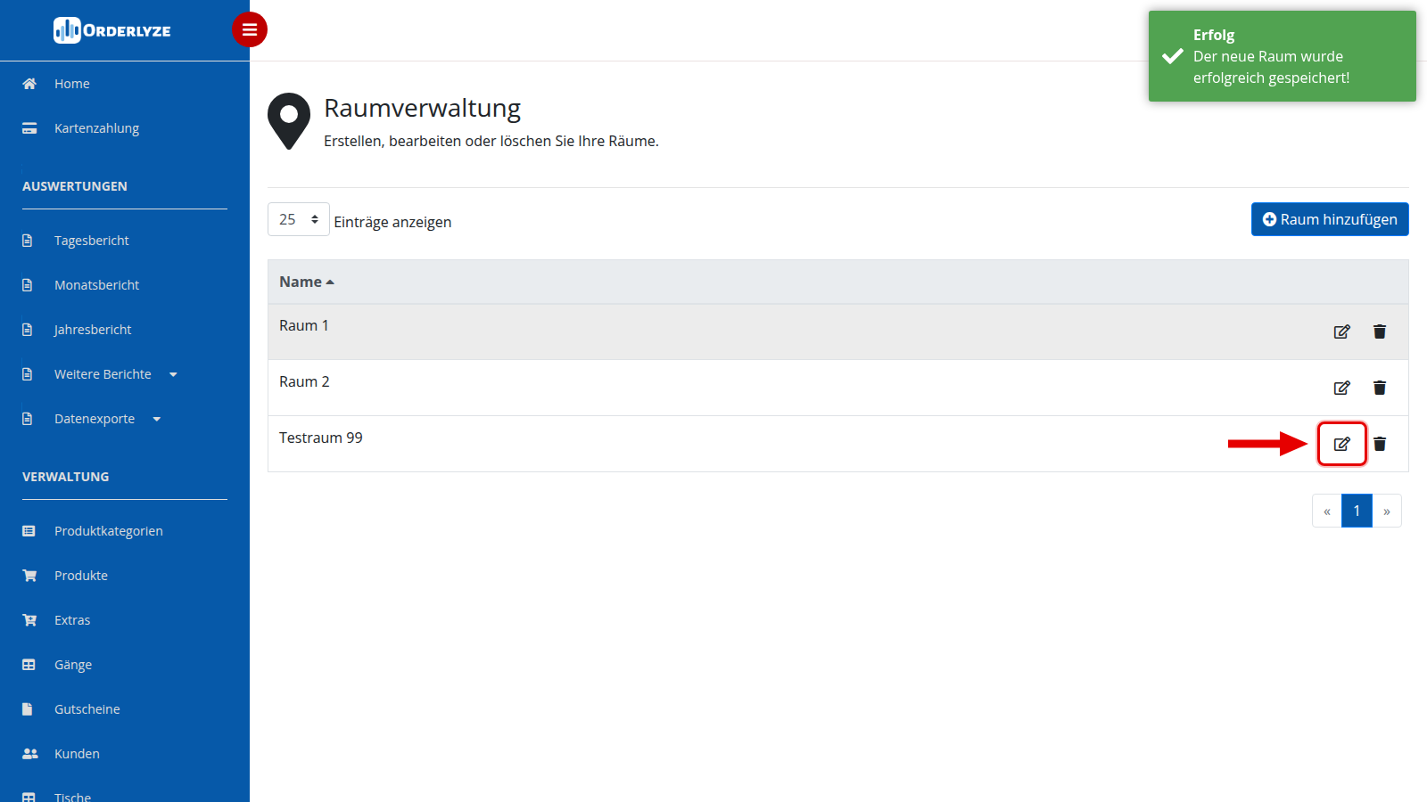
Task: Click the Gutscheine file icon
Action: coord(27,709)
